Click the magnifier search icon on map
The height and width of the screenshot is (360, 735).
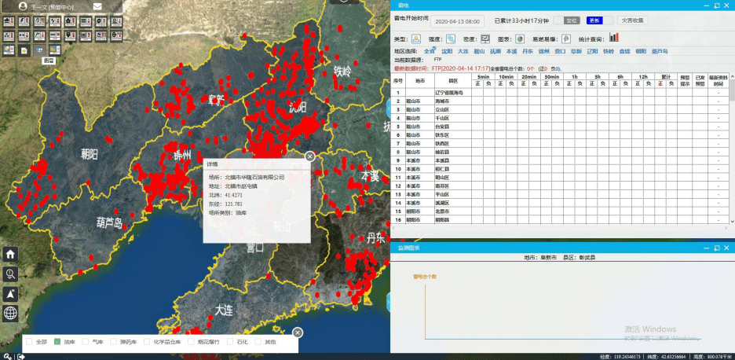click(10, 274)
